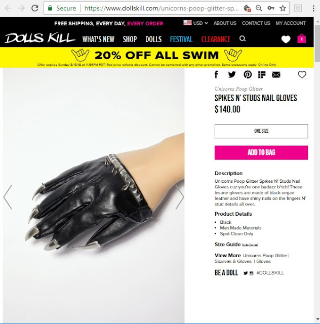
Task: Pin product with Pinterest icon
Action: [x=248, y=74]
